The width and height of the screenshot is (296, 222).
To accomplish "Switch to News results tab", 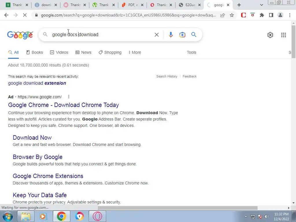I will 84,52.
